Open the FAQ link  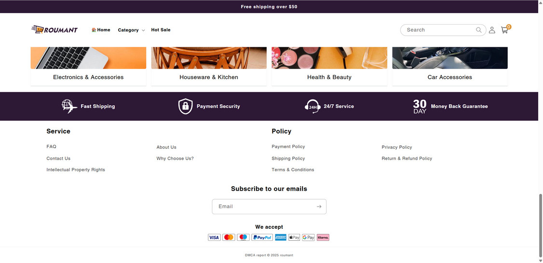click(51, 147)
